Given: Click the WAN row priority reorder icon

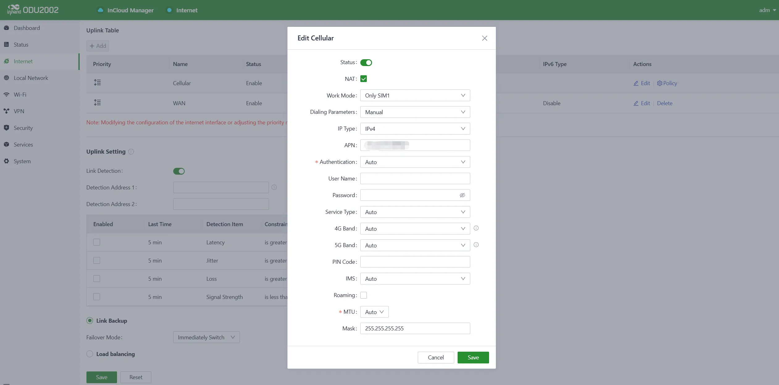Looking at the screenshot, I should coord(97,103).
